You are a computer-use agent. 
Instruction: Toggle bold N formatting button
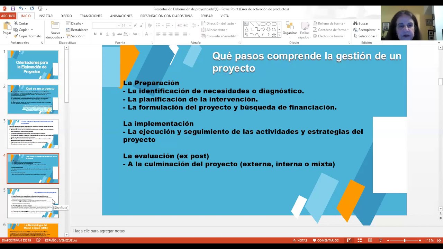click(x=95, y=34)
